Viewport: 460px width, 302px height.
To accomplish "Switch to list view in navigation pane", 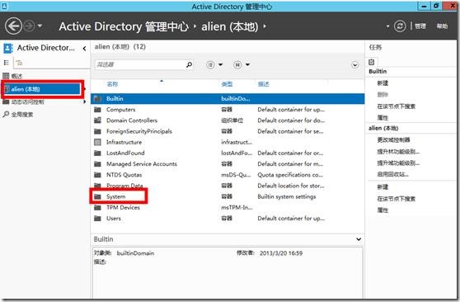I will click(6, 62).
